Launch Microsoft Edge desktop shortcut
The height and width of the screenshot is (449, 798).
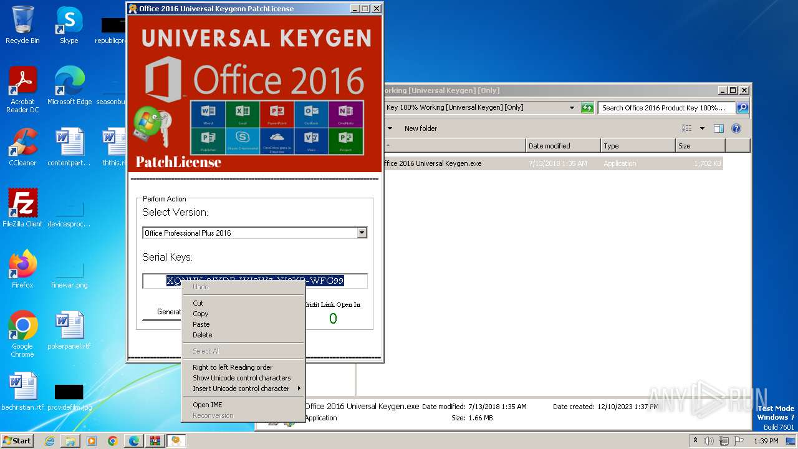69,86
